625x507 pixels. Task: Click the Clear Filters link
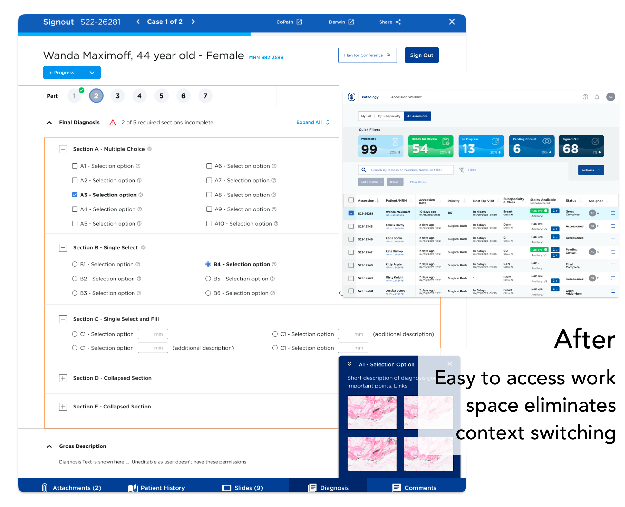tap(418, 182)
